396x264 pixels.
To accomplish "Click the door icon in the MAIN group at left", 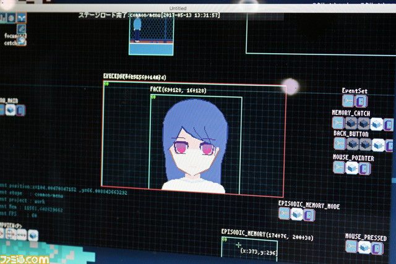I will tap(20, 111).
